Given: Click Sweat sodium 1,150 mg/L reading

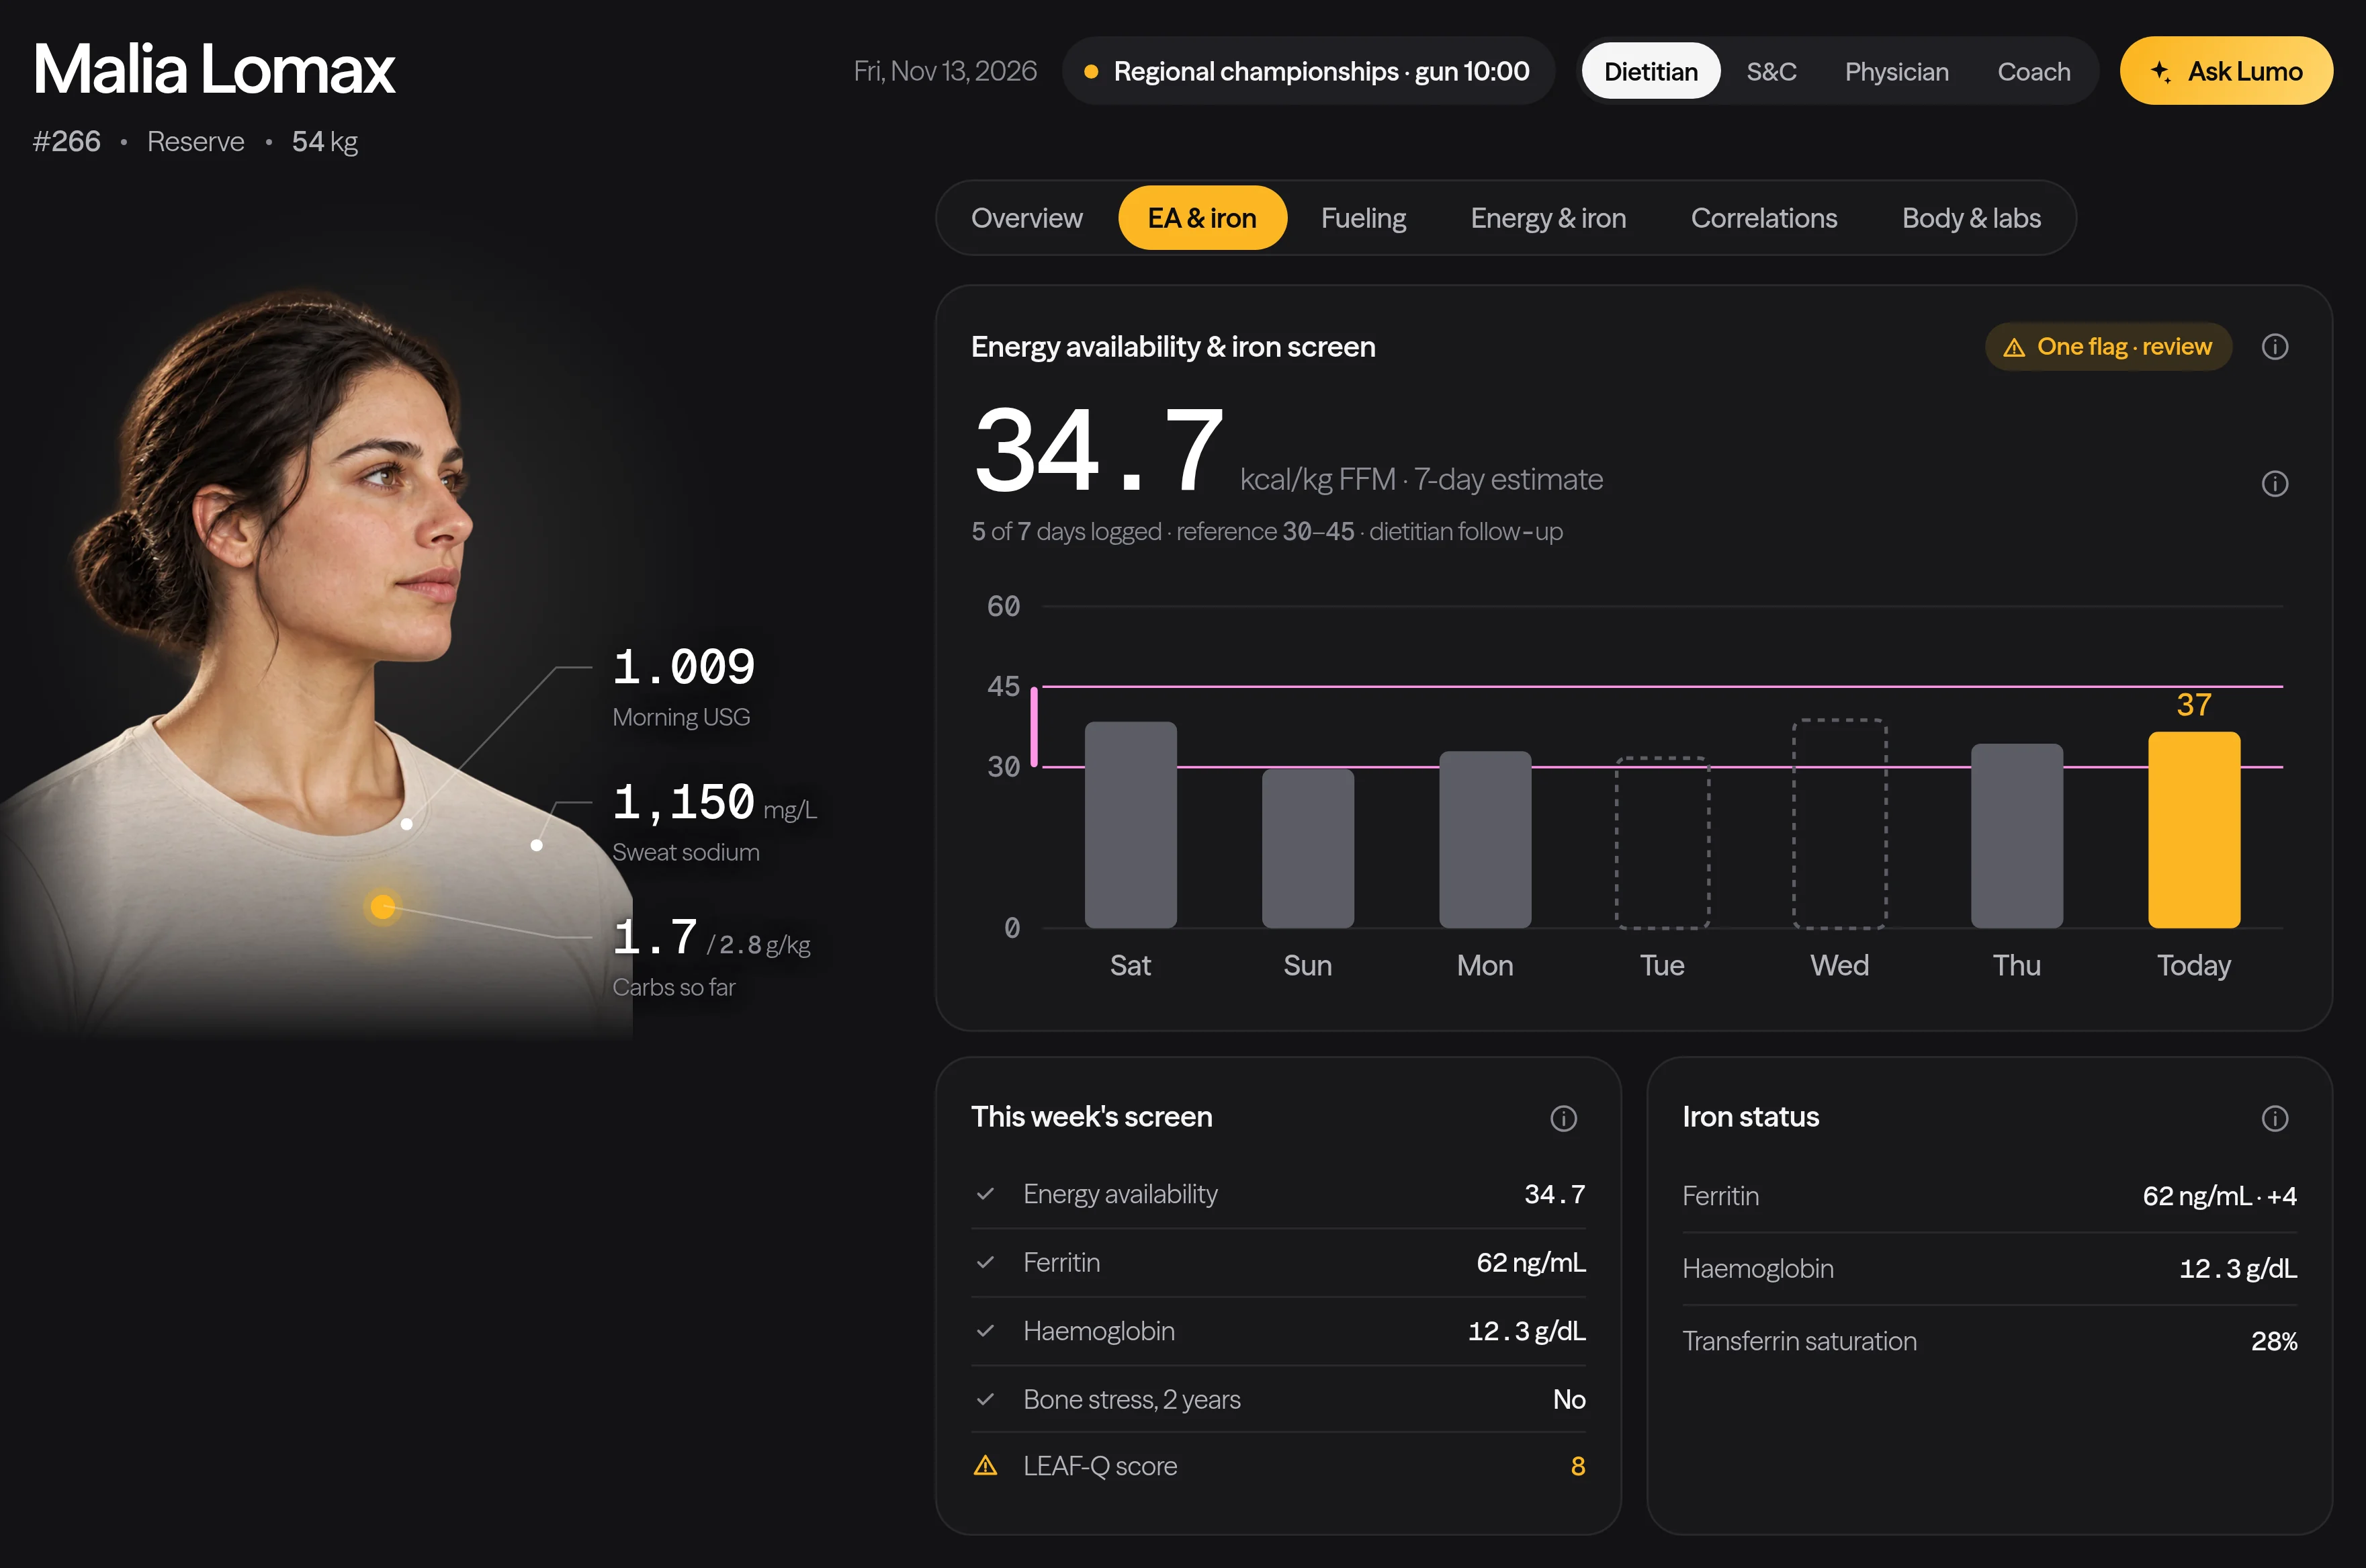Looking at the screenshot, I should pos(714,803).
